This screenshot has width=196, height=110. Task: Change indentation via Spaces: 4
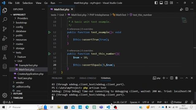click(x=135, y=102)
